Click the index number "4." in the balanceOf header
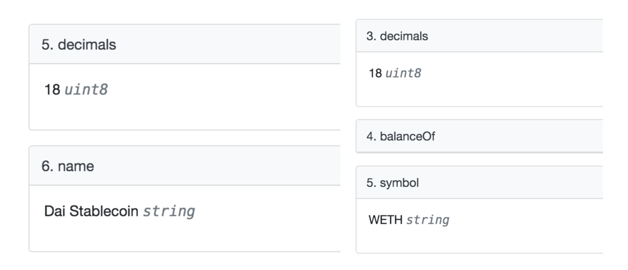This screenshot has width=628, height=270. (x=371, y=136)
